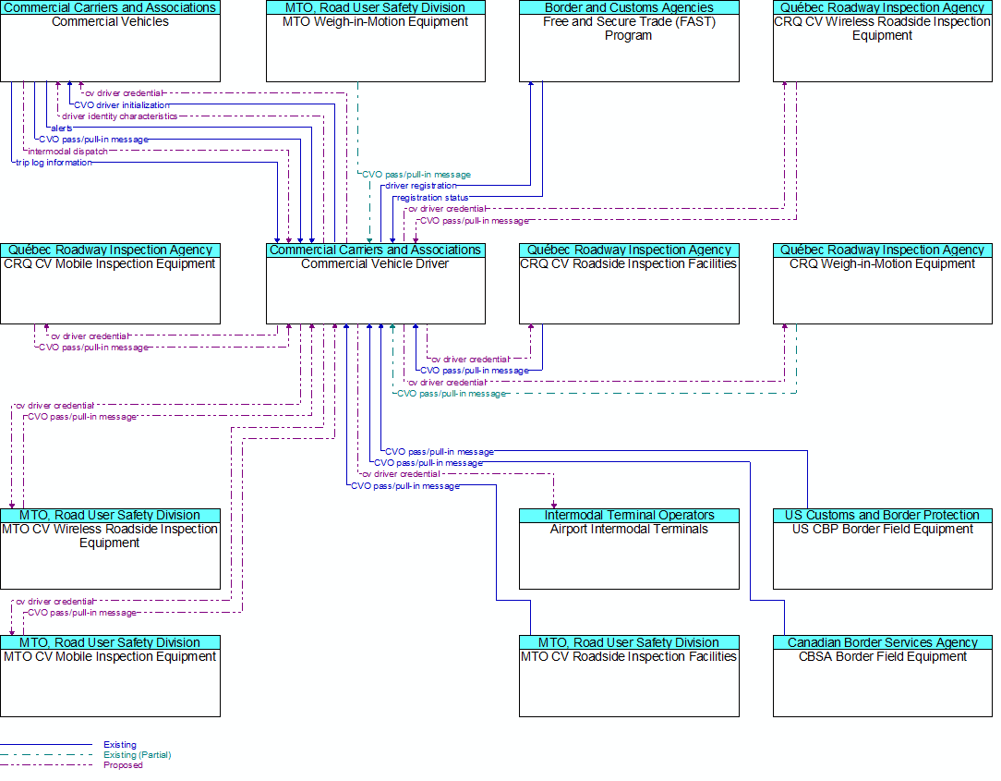Click the 'trip log information' flow label
The width and height of the screenshot is (1001, 781).
[54, 163]
